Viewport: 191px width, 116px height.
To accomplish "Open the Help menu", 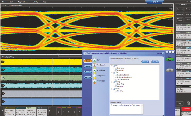I will coord(44,2).
